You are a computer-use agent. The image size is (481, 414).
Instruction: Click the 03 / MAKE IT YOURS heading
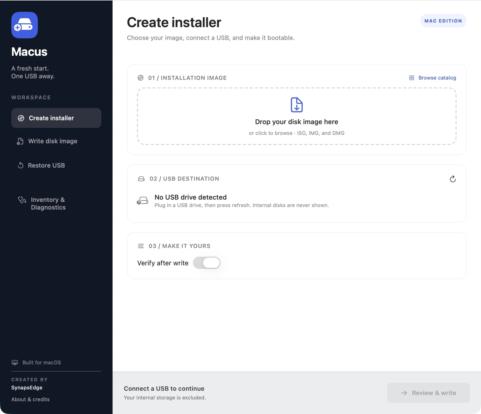click(180, 246)
